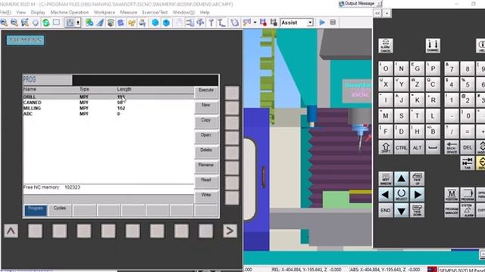Click the END key on keypad

(386, 210)
